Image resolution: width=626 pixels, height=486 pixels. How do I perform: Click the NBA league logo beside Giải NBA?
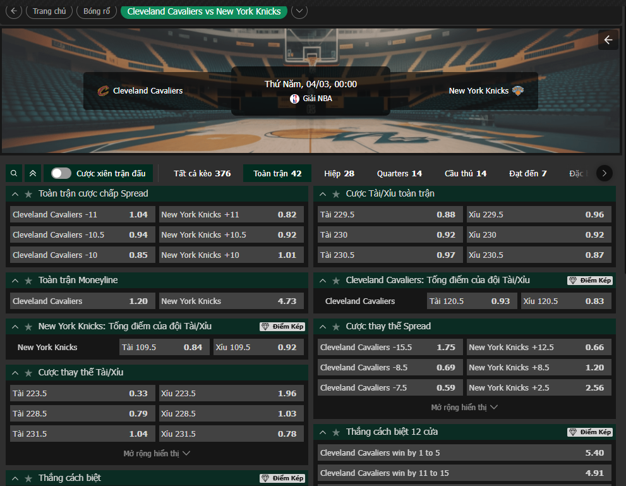(294, 99)
